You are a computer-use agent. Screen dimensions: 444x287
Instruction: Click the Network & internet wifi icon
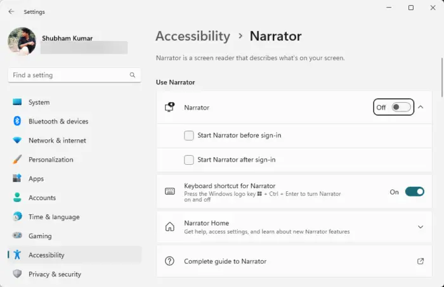pos(17,141)
